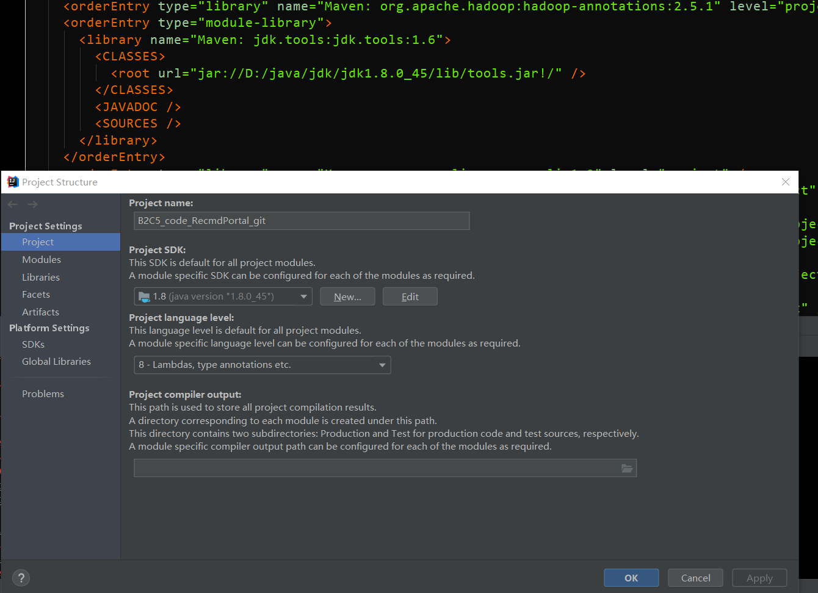This screenshot has width=818, height=593.
Task: Go forward using the right arrow icon
Action: [32, 204]
